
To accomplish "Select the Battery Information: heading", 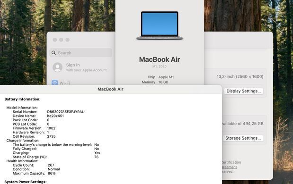I will [22, 99].
